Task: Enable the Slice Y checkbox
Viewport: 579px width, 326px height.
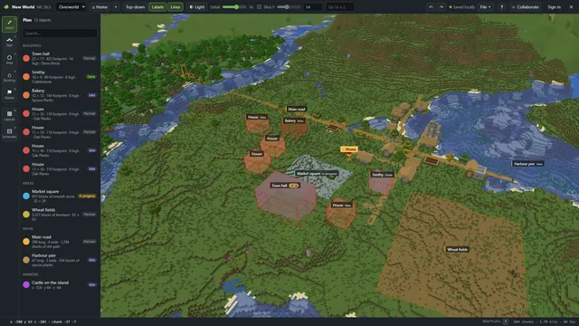Action: pos(259,7)
